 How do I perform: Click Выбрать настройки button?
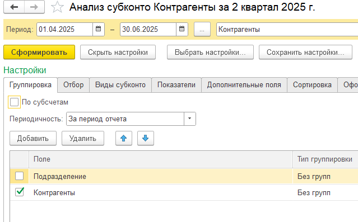[x=210, y=52]
